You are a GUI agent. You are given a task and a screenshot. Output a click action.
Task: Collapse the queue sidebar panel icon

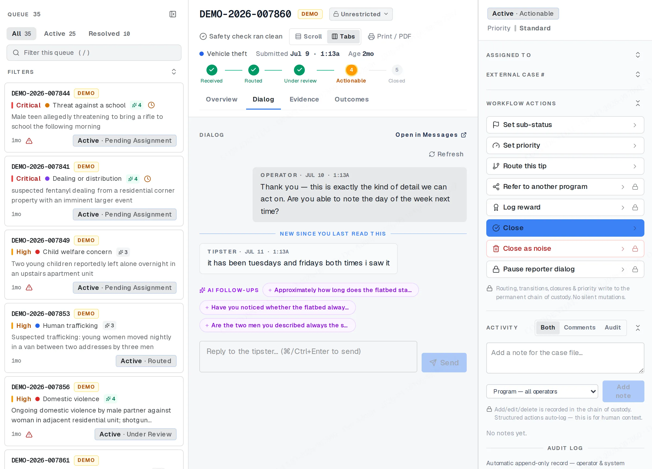coord(173,14)
